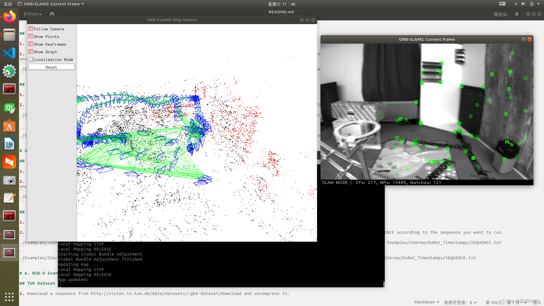
Task: Click 保存(S) save button in gedit
Action: [x=500, y=14]
